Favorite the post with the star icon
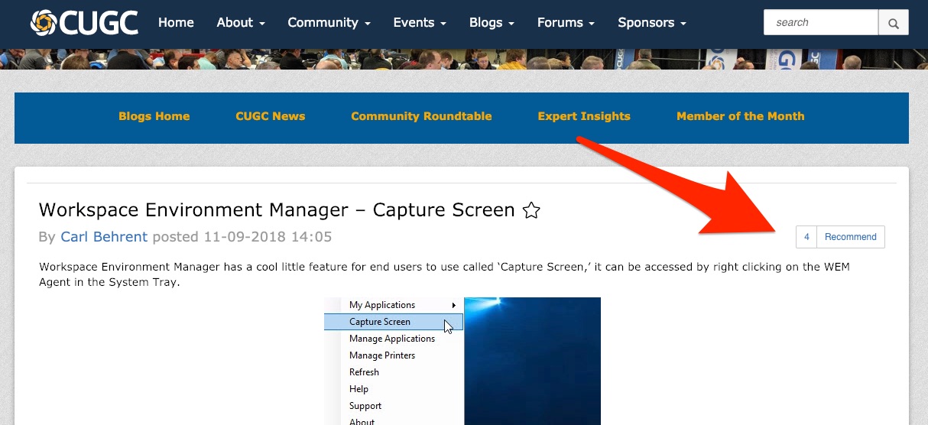Image resolution: width=928 pixels, height=425 pixels. (531, 210)
